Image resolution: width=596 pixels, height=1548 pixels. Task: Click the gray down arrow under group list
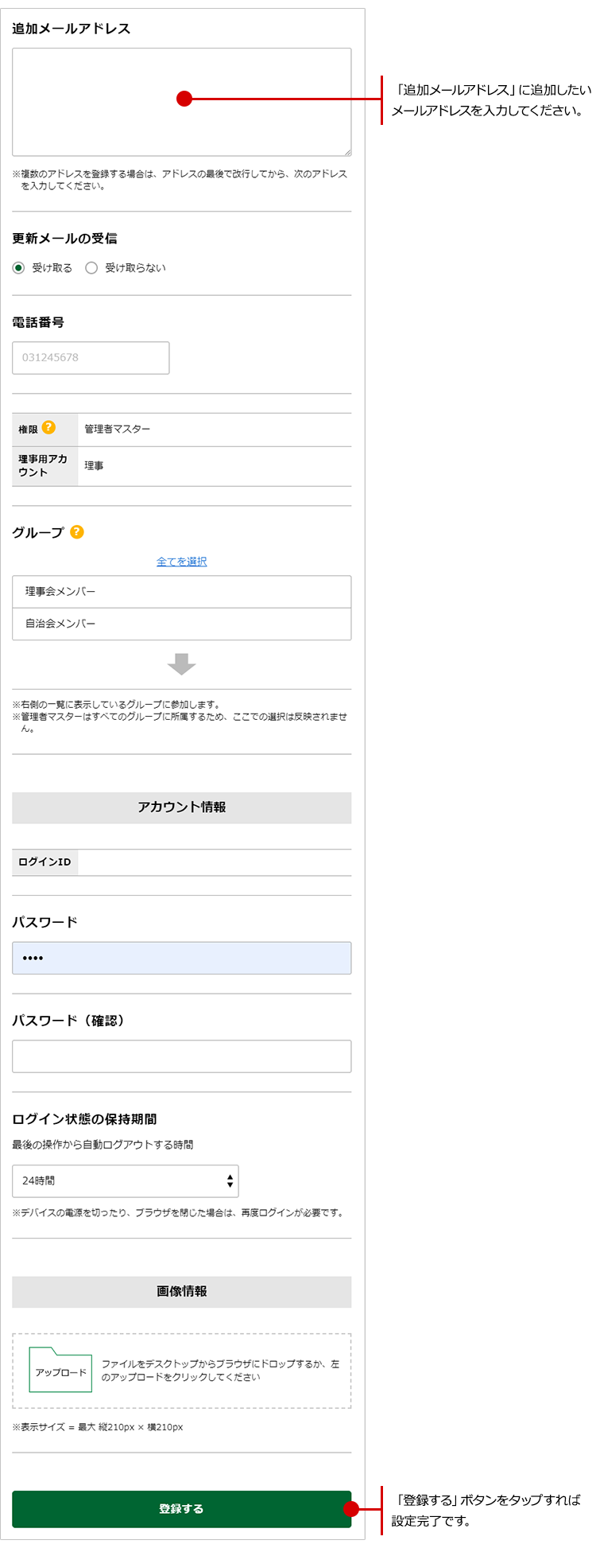click(x=181, y=663)
